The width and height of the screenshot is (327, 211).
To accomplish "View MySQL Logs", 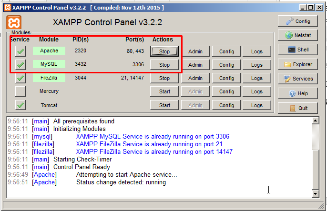I will [x=257, y=65].
